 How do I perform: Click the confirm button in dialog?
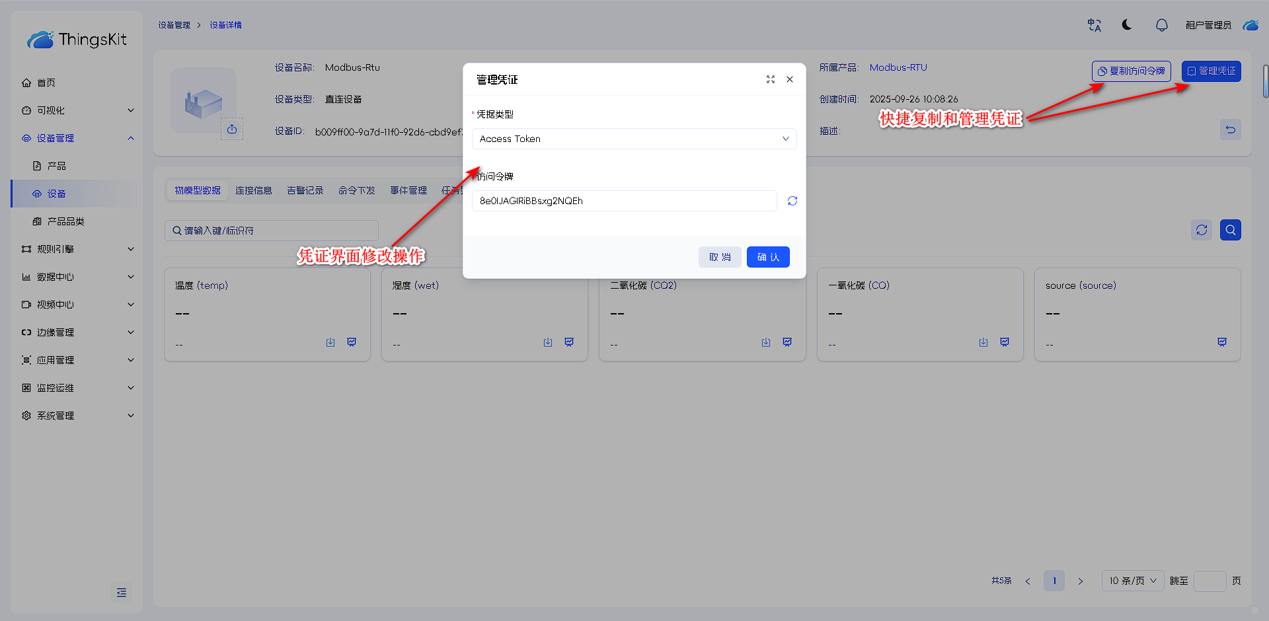point(767,257)
